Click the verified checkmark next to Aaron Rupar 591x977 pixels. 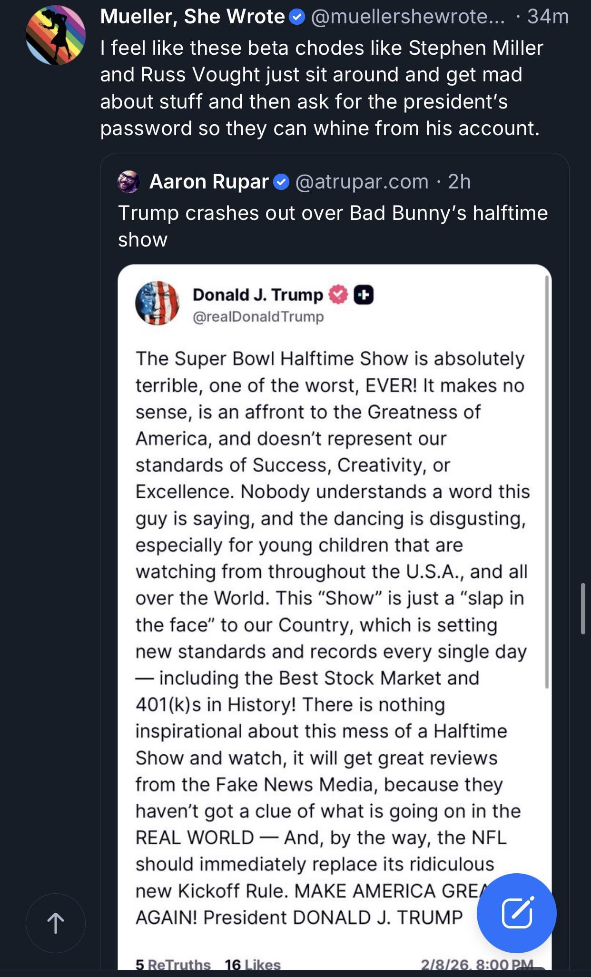tap(281, 182)
